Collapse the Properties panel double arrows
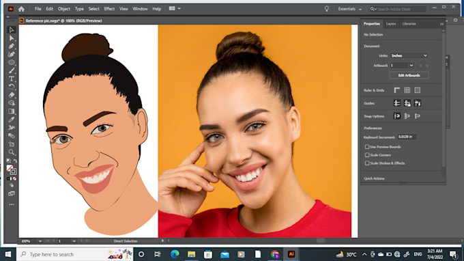Image resolution: width=464 pixels, height=261 pixels. 441,24
